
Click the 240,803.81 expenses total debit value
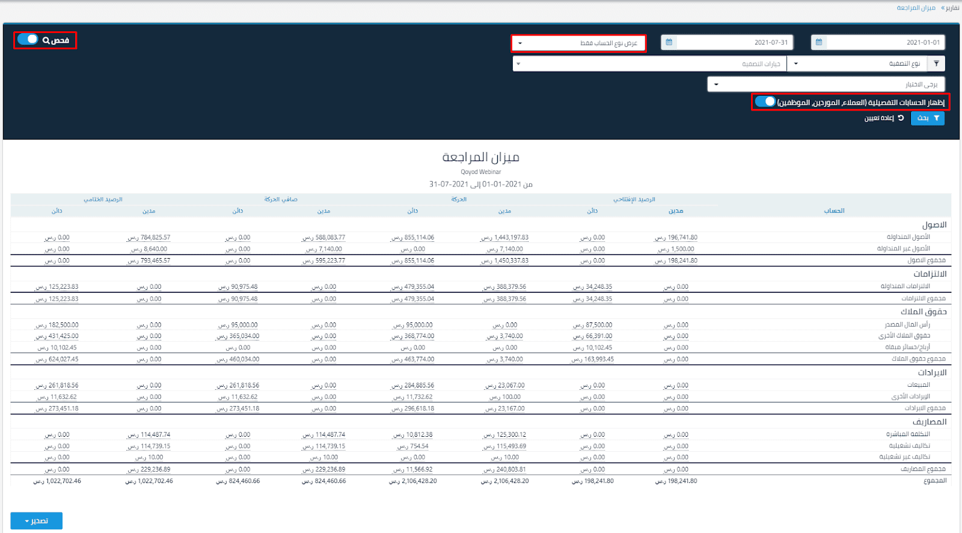point(505,470)
